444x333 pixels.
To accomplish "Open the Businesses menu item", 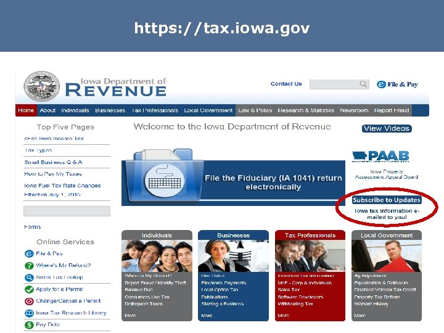I will pos(110,110).
